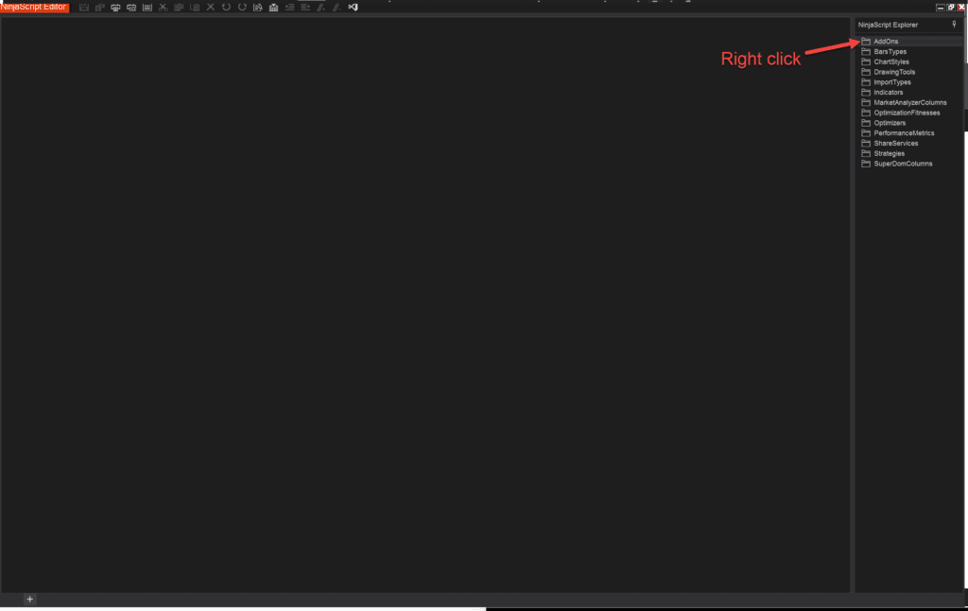The height and width of the screenshot is (611, 968).
Task: Select the DrawingTools folder
Action: (889, 72)
